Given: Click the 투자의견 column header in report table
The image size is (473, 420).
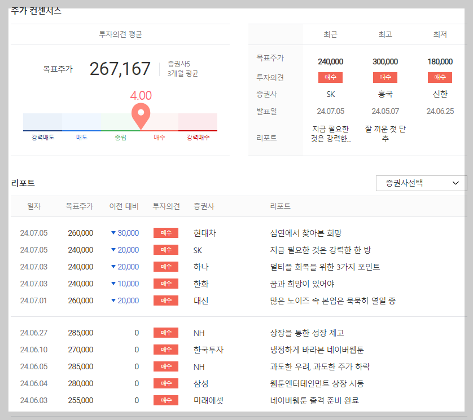Looking at the screenshot, I should pos(166,206).
